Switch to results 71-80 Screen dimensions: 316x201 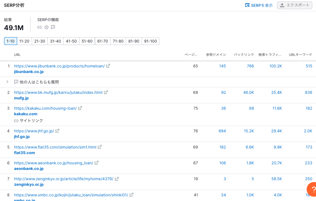[x=118, y=41]
